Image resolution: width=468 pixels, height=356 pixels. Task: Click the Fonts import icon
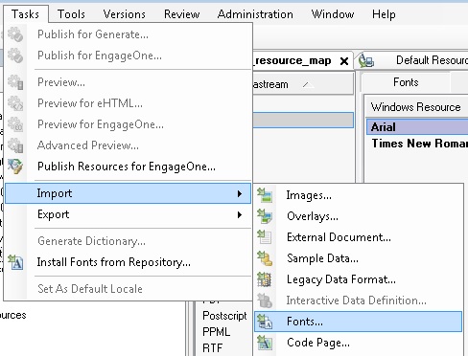tap(265, 322)
